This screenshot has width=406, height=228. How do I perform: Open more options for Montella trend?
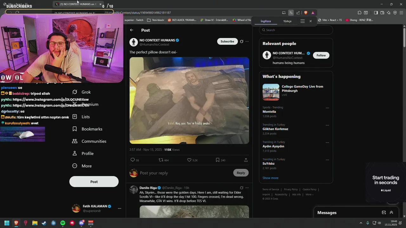[x=327, y=108]
